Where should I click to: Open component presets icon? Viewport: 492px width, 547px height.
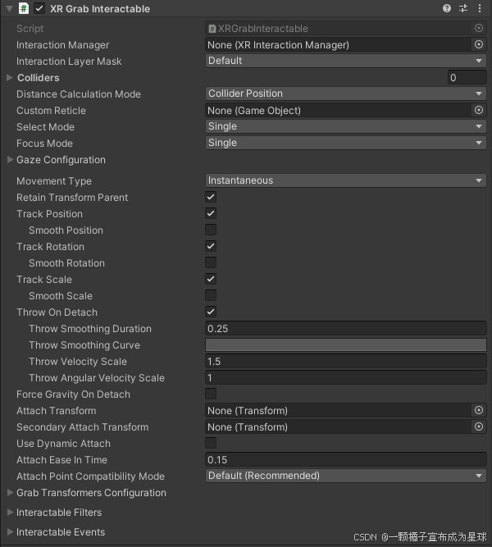coord(463,8)
